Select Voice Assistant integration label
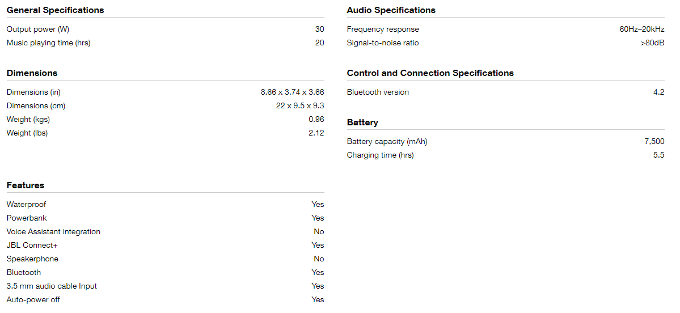The width and height of the screenshot is (680, 313). 53,231
